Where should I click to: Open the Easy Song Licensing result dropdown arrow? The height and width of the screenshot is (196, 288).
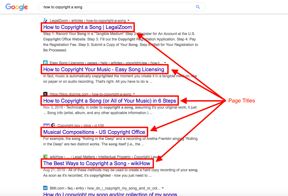[x=165, y=63]
